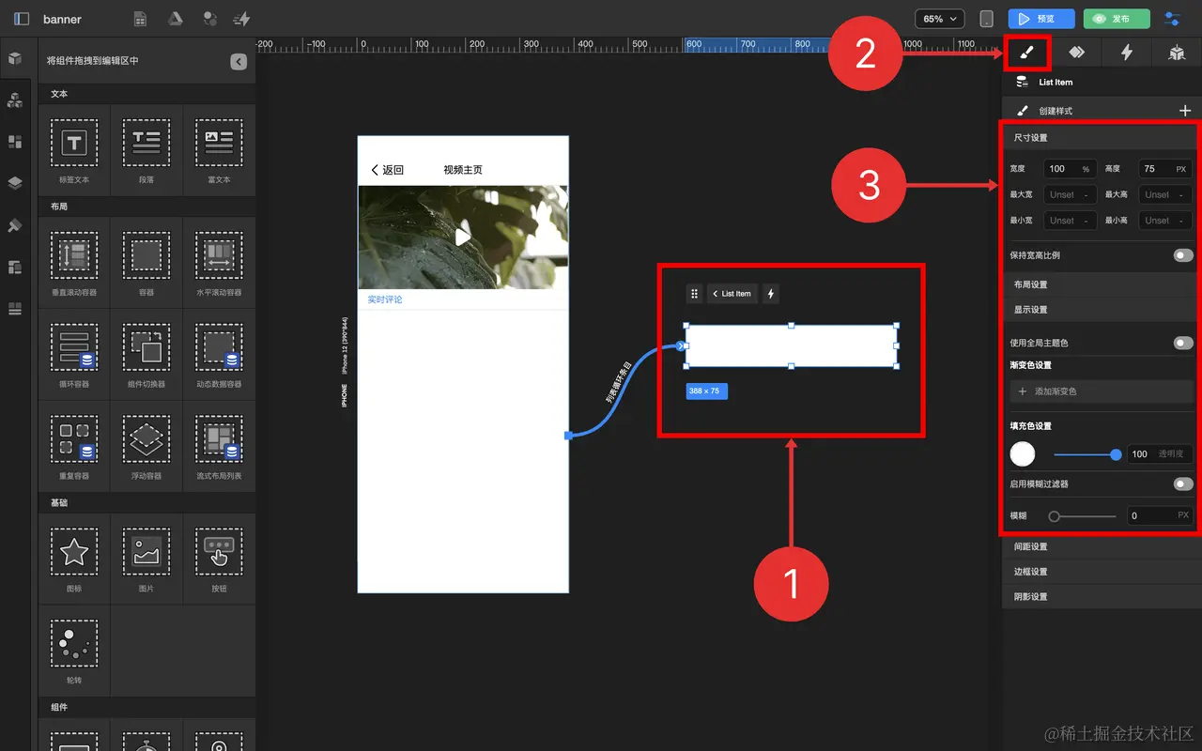Toggle the 保持宽高比例 switch
Image resolution: width=1202 pixels, height=751 pixels.
coord(1183,255)
